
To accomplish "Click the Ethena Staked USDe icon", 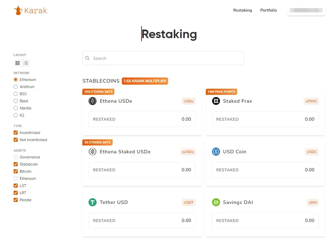I will click(93, 152).
